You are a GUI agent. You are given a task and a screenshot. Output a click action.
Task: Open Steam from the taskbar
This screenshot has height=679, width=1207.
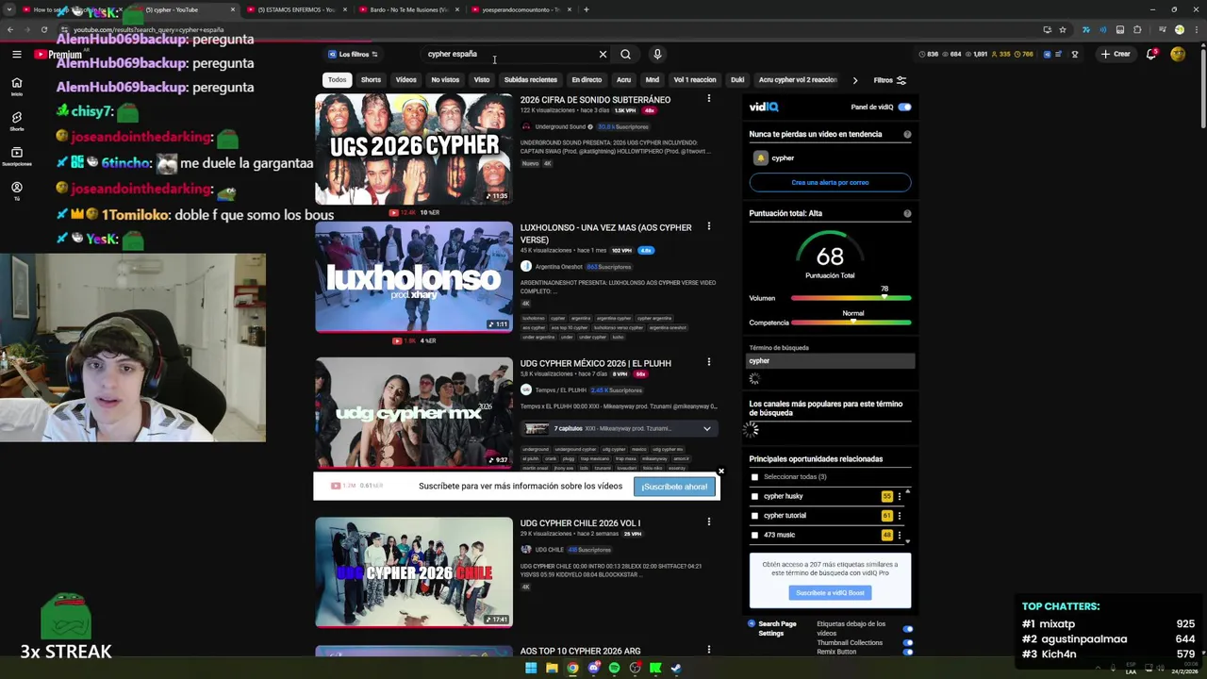(x=676, y=668)
